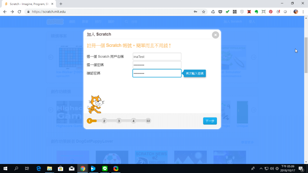Click the screen capture extension icon
Screen dimensions: 308x173
point(263,12)
